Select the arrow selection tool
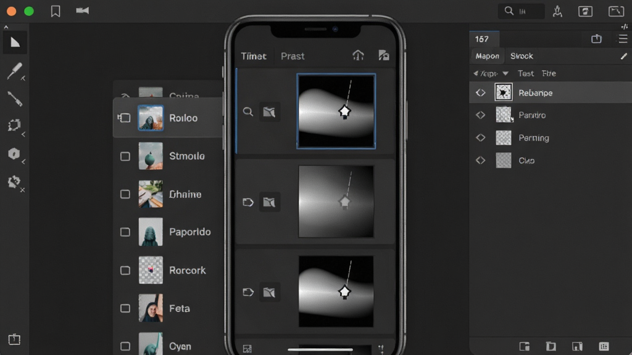 click(x=15, y=43)
